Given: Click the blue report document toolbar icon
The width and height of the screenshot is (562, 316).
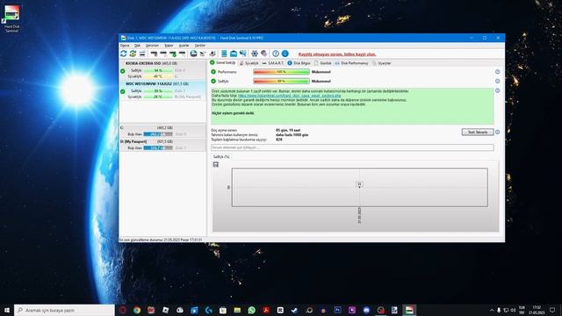Looking at the screenshot, I should click(x=224, y=54).
